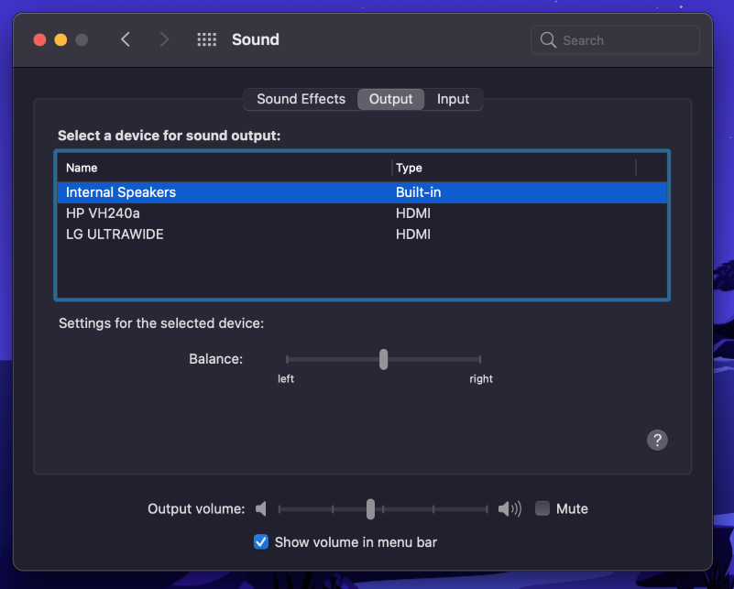Open the help question mark button

(657, 440)
